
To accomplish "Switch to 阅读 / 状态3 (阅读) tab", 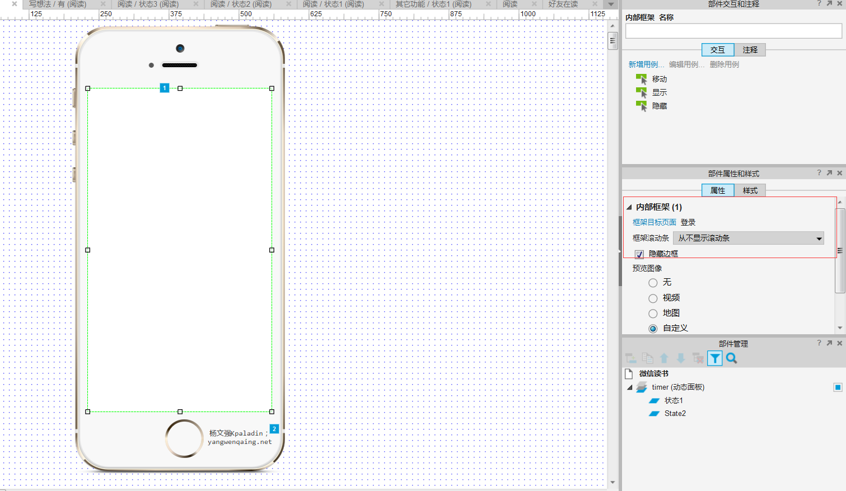I will 148,4.
